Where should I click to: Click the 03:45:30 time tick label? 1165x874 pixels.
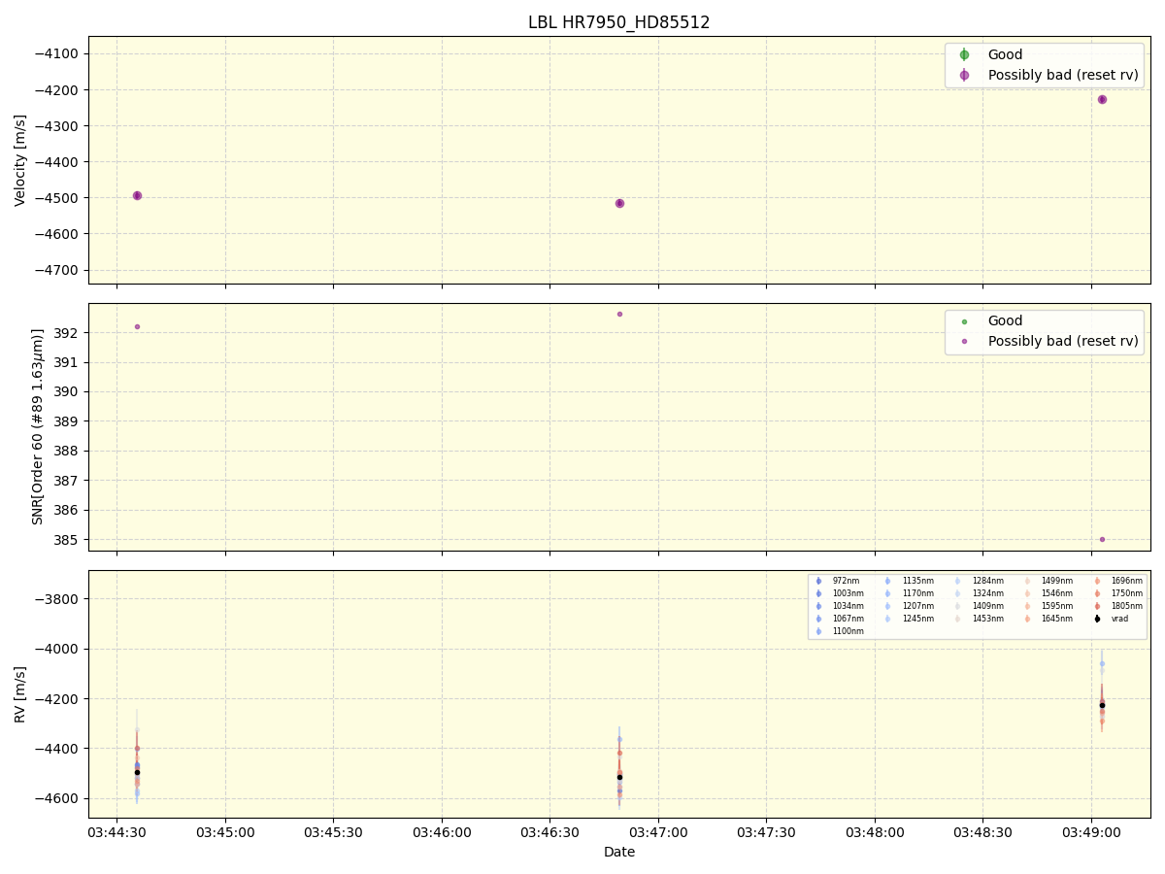[x=334, y=832]
